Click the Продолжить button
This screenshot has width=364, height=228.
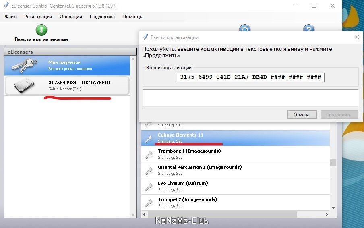[x=339, y=115]
